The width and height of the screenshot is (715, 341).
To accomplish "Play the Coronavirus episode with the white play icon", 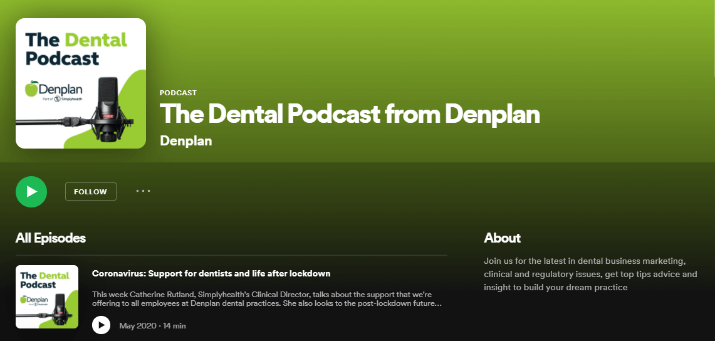I will 102,325.
